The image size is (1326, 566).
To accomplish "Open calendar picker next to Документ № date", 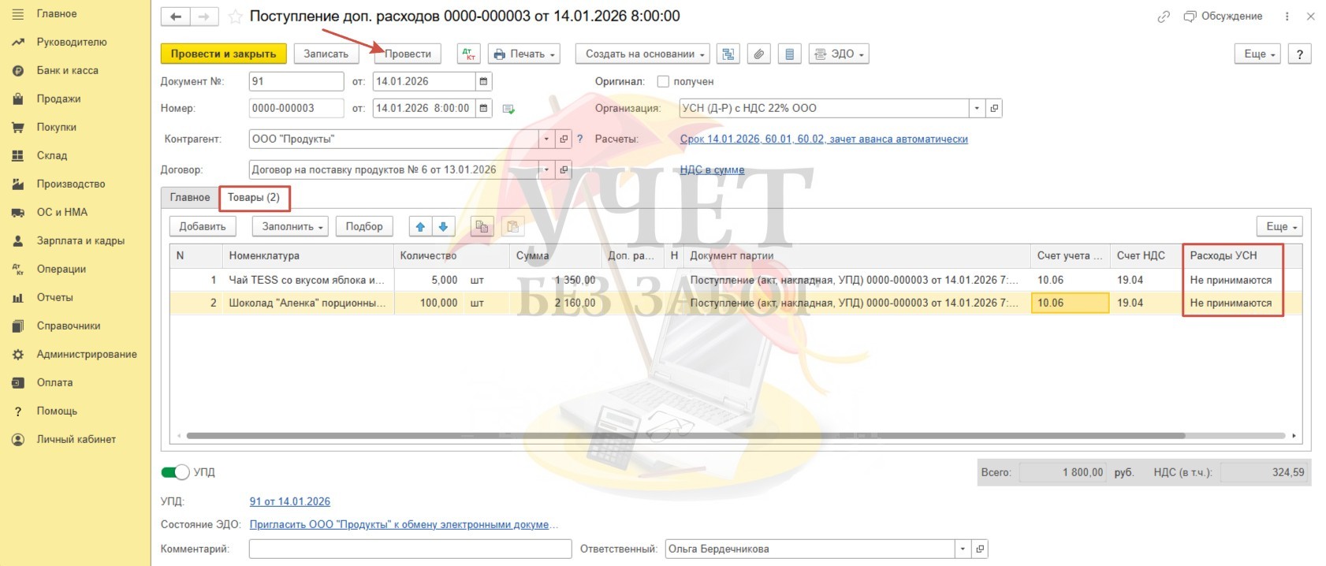I will pyautogui.click(x=483, y=81).
